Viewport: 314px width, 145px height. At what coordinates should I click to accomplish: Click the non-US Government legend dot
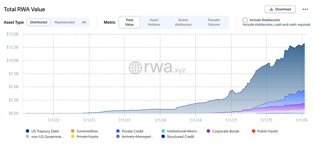[27, 136]
